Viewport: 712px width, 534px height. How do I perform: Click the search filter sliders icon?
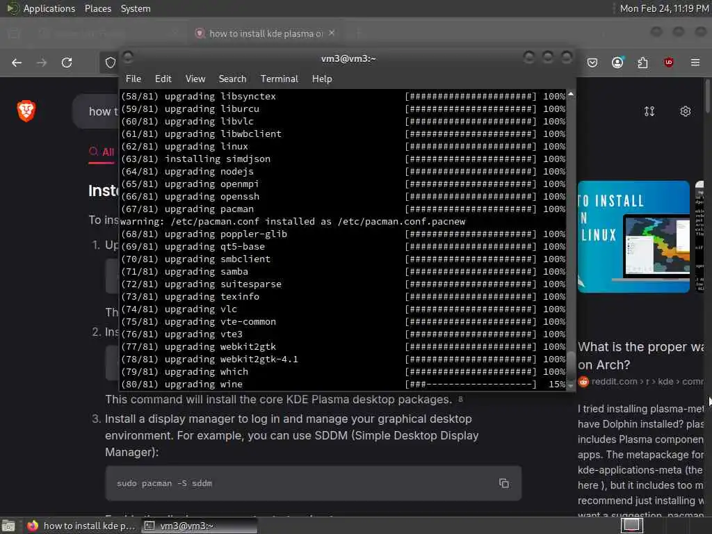(649, 111)
